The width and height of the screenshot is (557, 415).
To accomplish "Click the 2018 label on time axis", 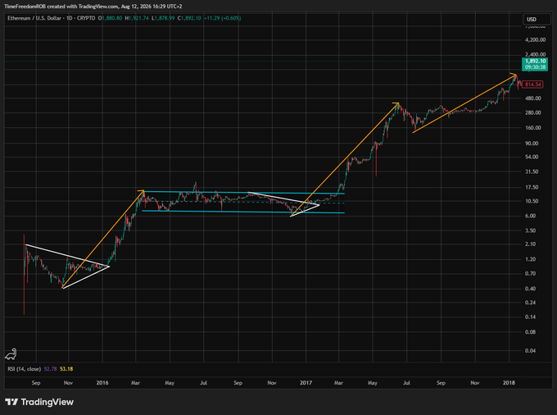I will 509,383.
